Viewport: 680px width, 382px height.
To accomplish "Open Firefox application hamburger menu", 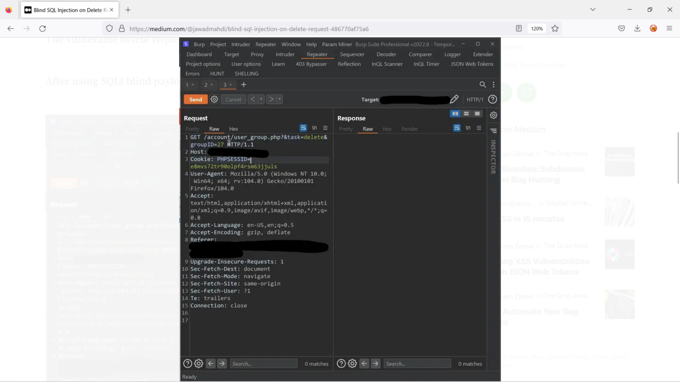I will 669,28.
